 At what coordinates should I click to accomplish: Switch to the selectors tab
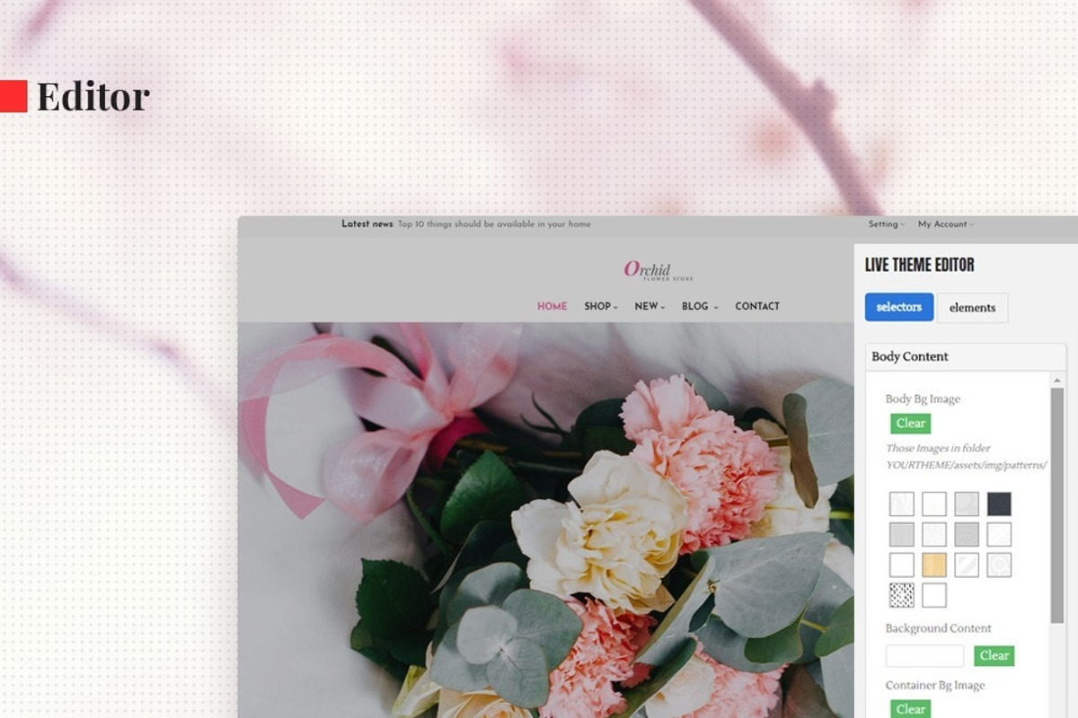899,307
